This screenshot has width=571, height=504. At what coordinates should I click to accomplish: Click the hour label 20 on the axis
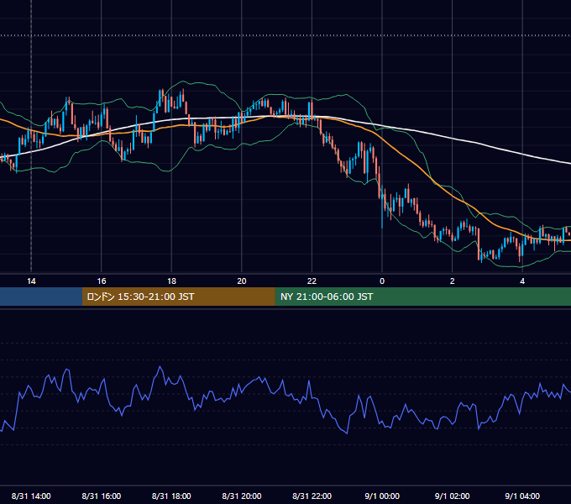(242, 281)
